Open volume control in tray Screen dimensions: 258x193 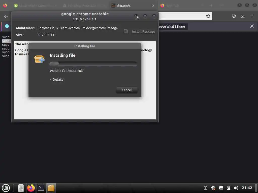[x=236, y=188]
